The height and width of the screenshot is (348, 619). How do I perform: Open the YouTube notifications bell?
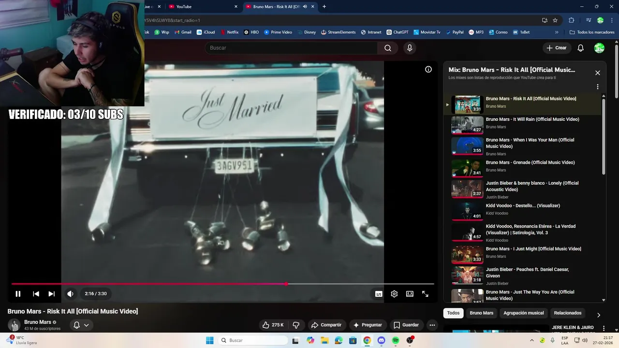click(x=581, y=48)
